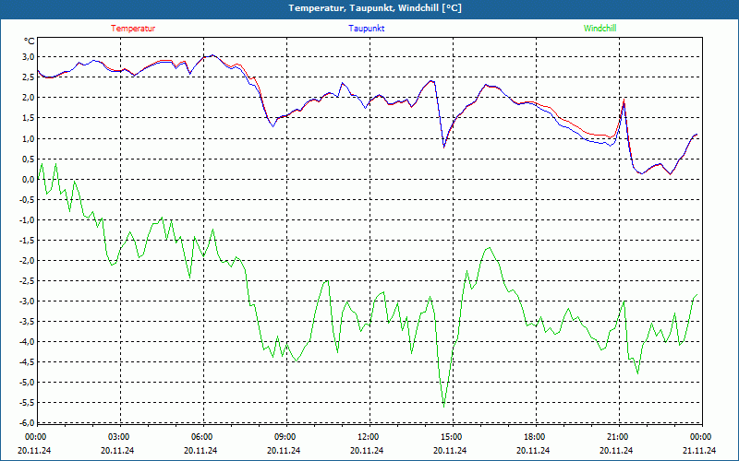
Task: Click the '21:00' x-axis time label
Action: (617, 437)
